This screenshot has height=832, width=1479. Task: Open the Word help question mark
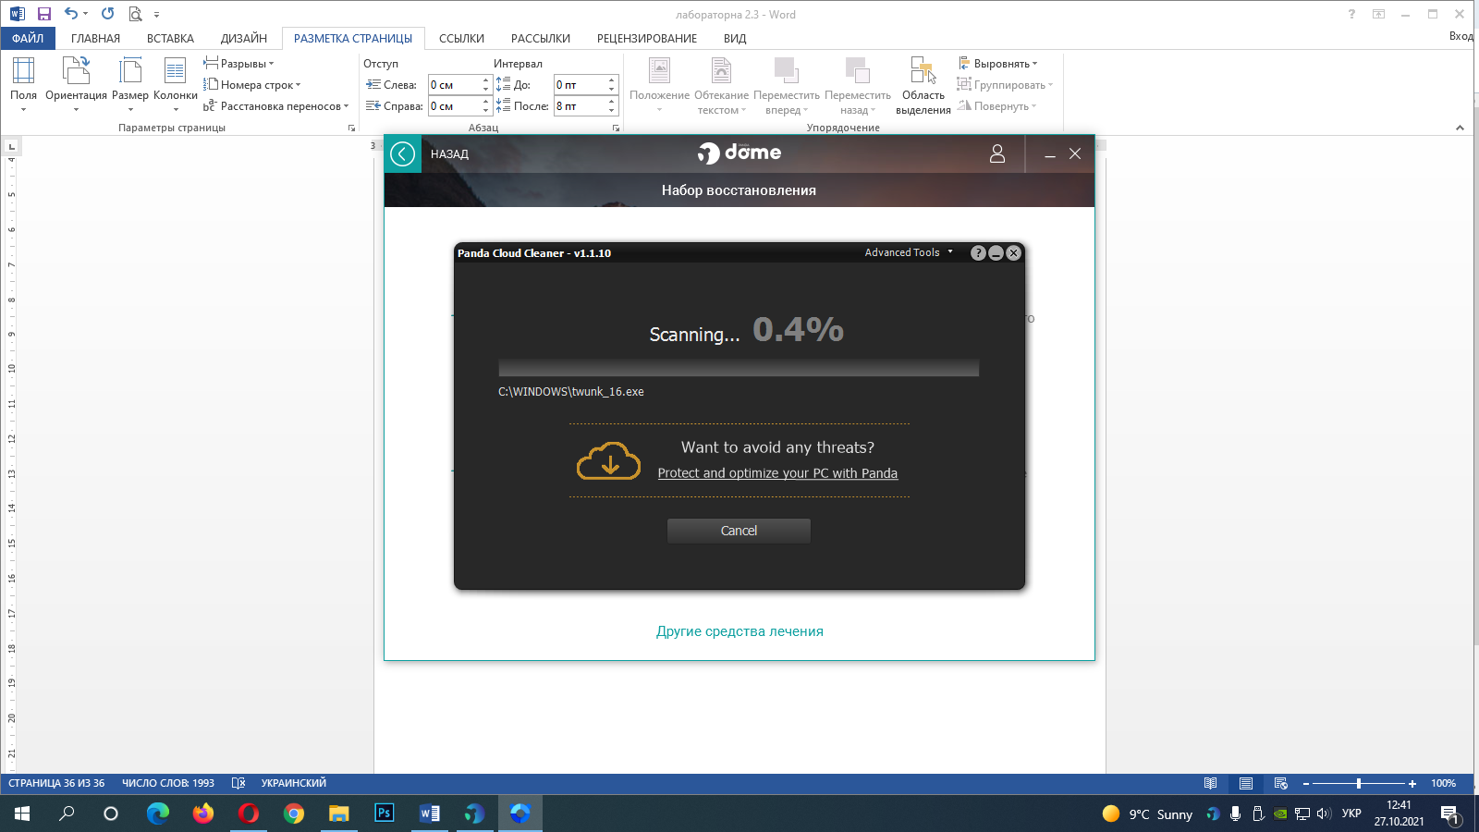1351,14
